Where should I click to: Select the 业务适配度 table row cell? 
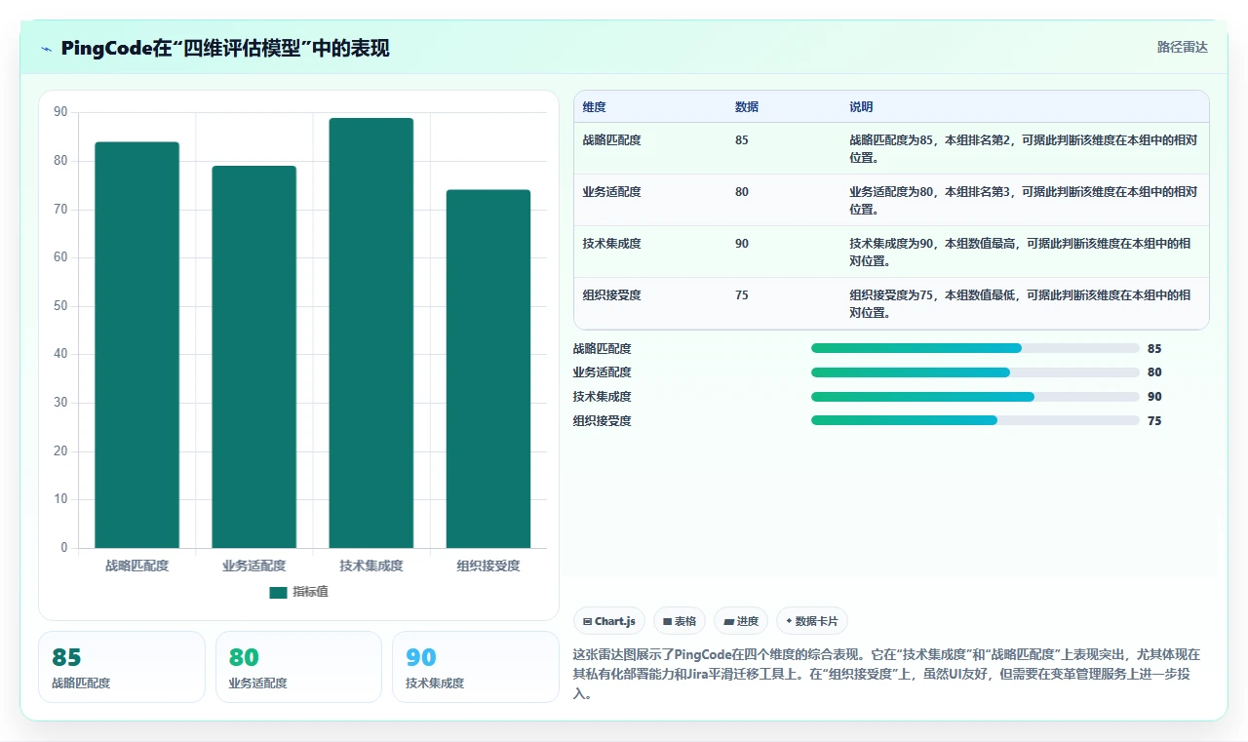click(611, 192)
